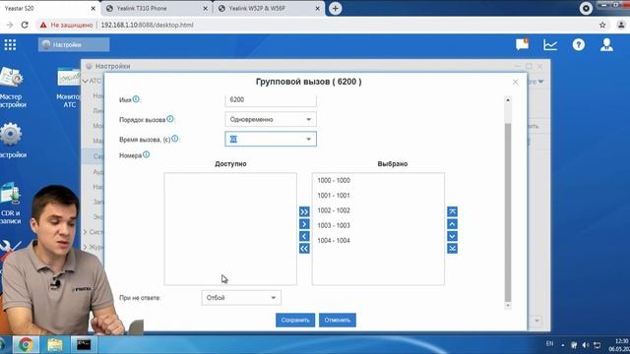The height and width of the screenshot is (354, 630).
Task: Select Настройки tab in top bar
Action: click(74, 44)
